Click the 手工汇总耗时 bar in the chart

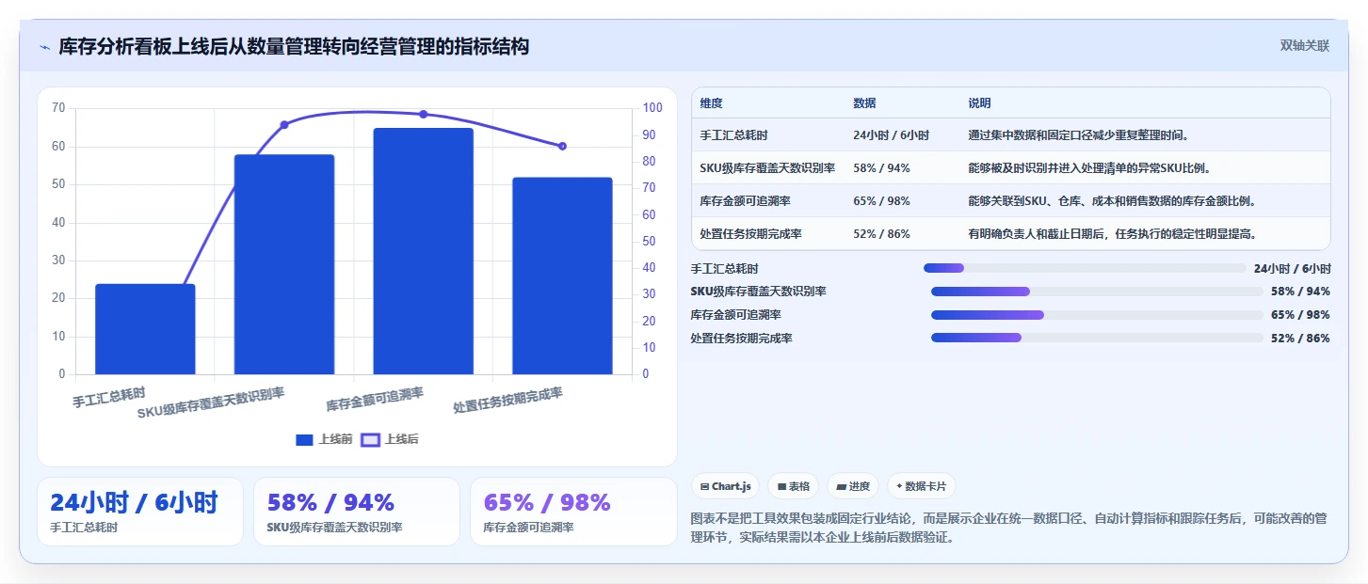[145, 329]
